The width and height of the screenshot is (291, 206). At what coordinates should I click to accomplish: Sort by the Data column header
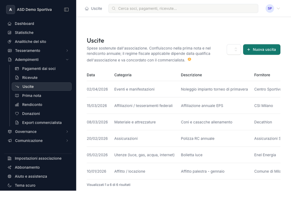click(91, 75)
